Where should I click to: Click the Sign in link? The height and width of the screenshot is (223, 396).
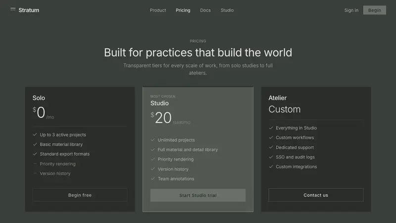point(351,10)
